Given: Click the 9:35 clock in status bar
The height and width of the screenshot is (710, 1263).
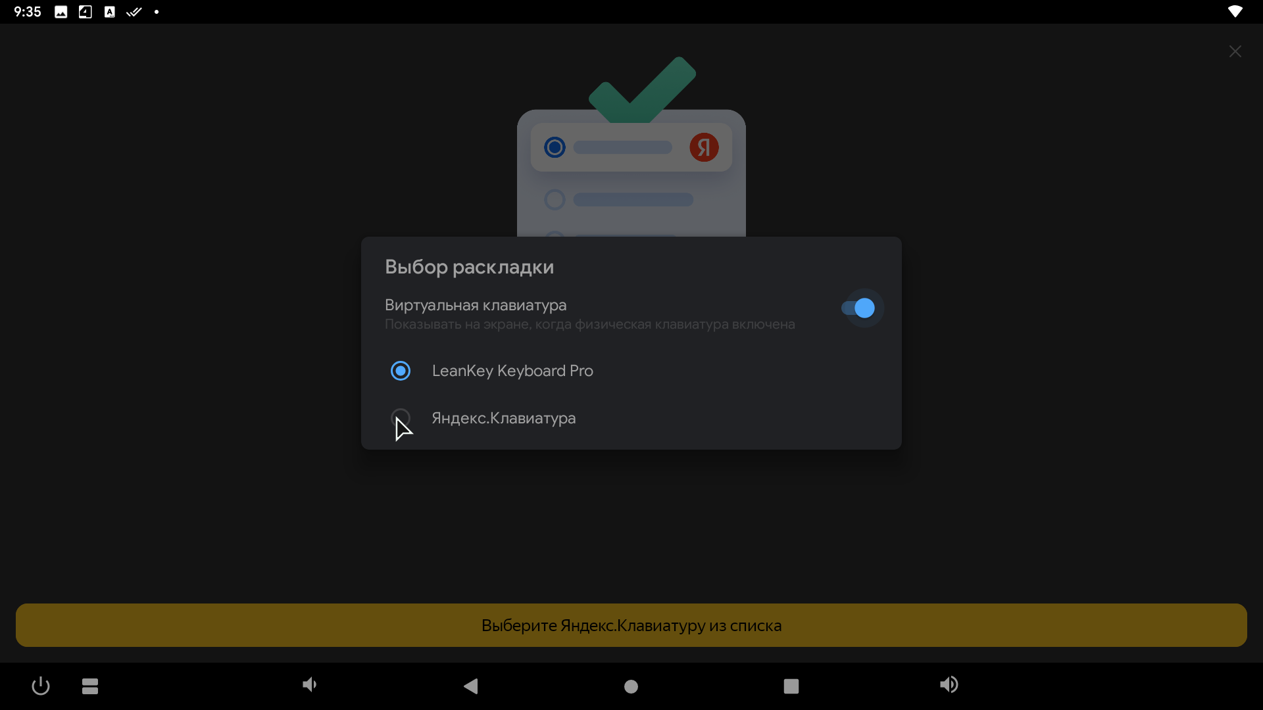Looking at the screenshot, I should click(x=28, y=12).
